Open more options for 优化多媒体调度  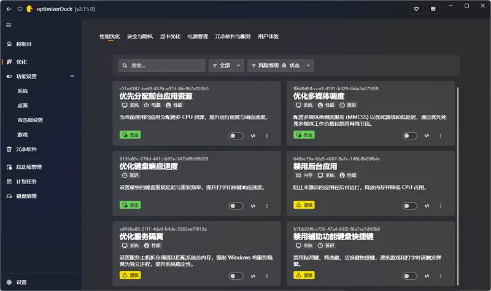(x=441, y=136)
